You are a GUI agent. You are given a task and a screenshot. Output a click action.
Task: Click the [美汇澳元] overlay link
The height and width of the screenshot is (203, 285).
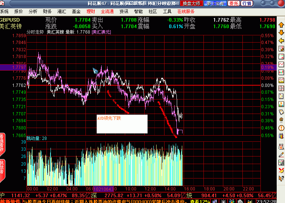coord(101,32)
